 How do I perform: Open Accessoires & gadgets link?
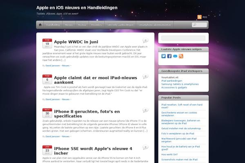click(x=174, y=88)
